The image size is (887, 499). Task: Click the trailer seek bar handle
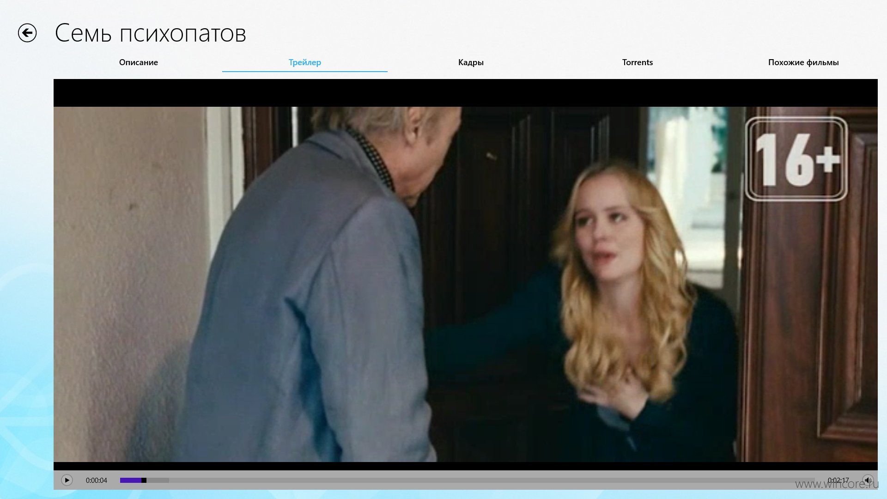point(144,480)
